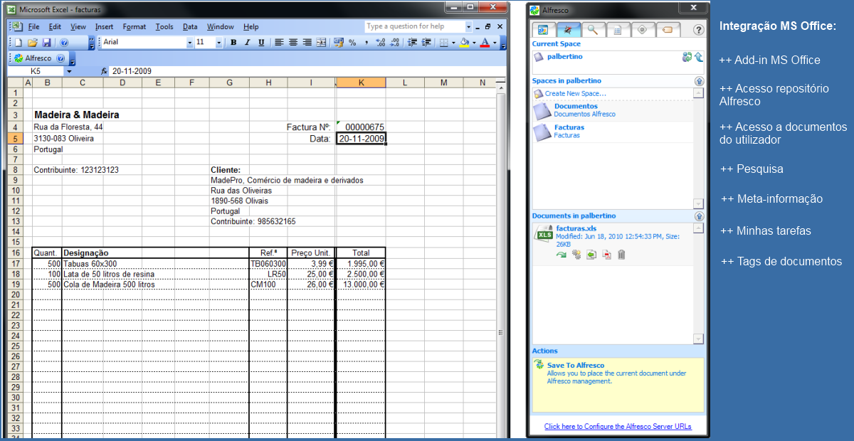Align cell text to the left

pyautogui.click(x=279, y=43)
